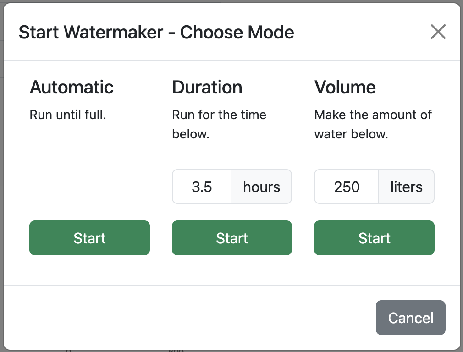Click the dialog title 'Start Watermaker - Choose Mode'

pyautogui.click(x=156, y=32)
